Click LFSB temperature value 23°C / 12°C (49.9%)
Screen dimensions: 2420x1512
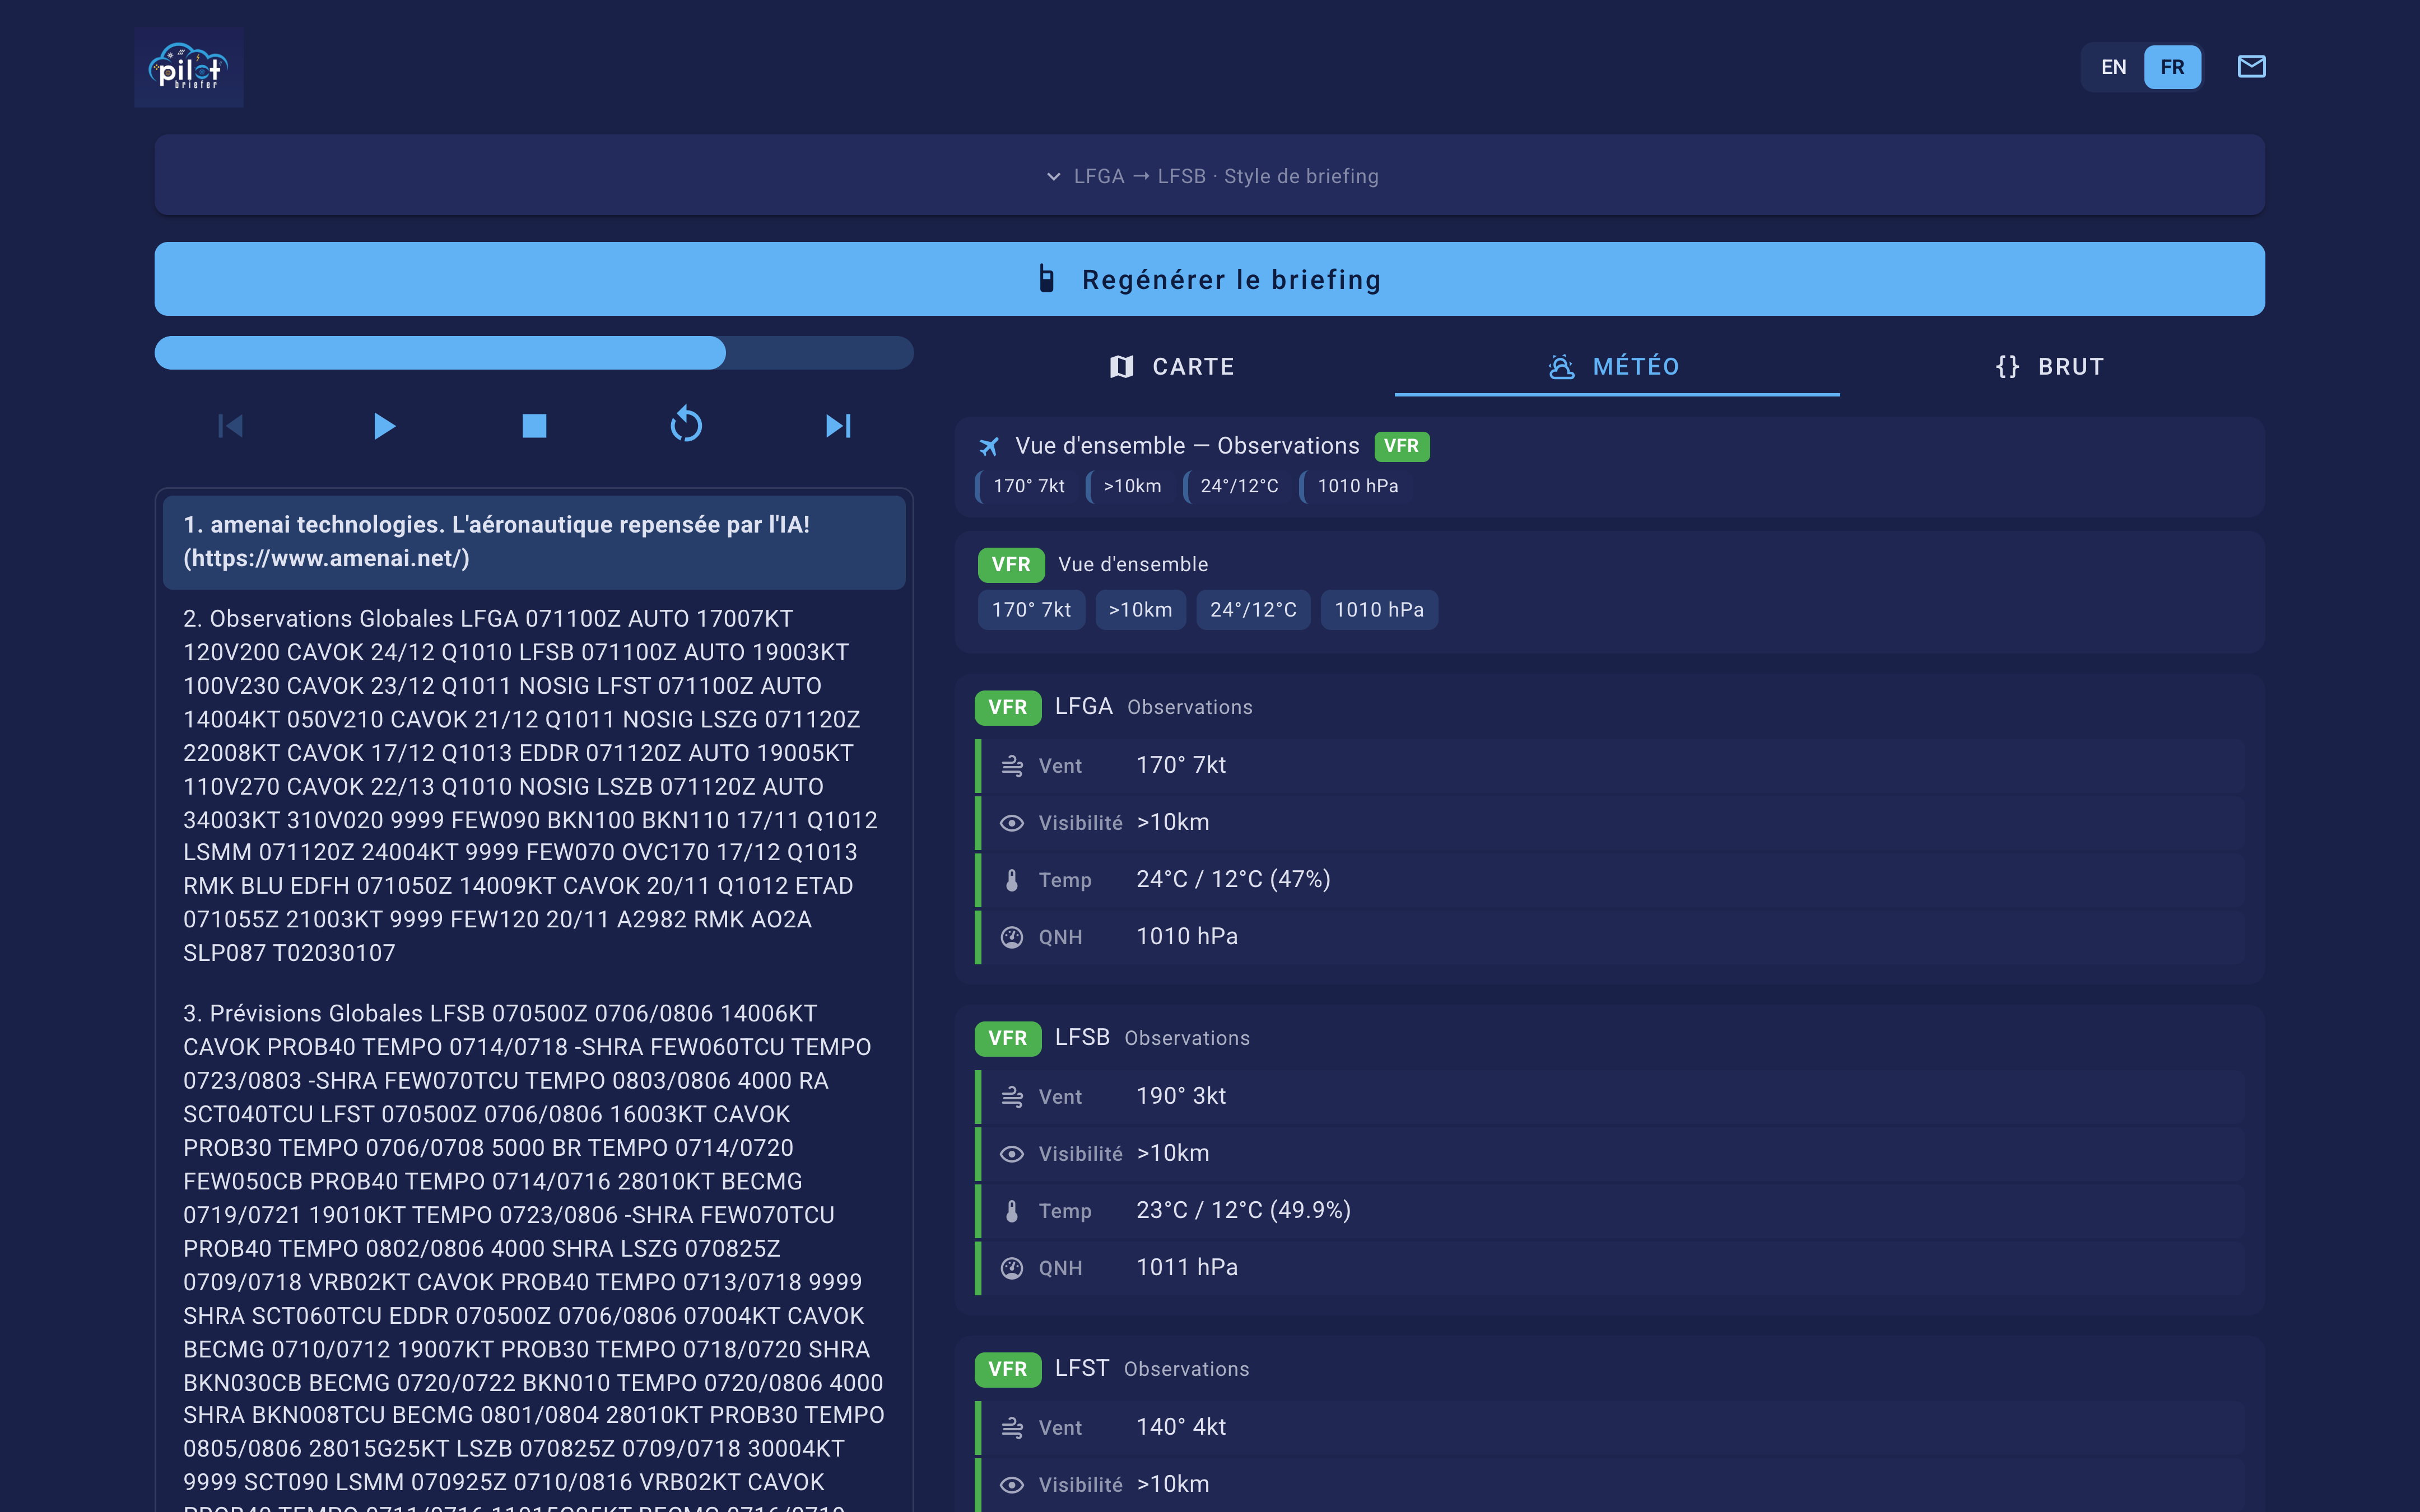pyautogui.click(x=1243, y=1211)
